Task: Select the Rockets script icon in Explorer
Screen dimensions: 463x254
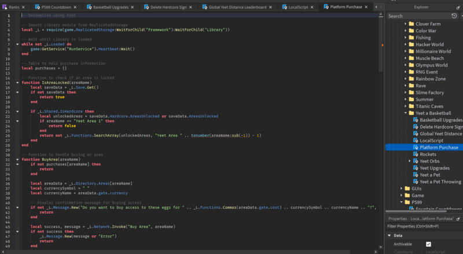Action: 415,154
